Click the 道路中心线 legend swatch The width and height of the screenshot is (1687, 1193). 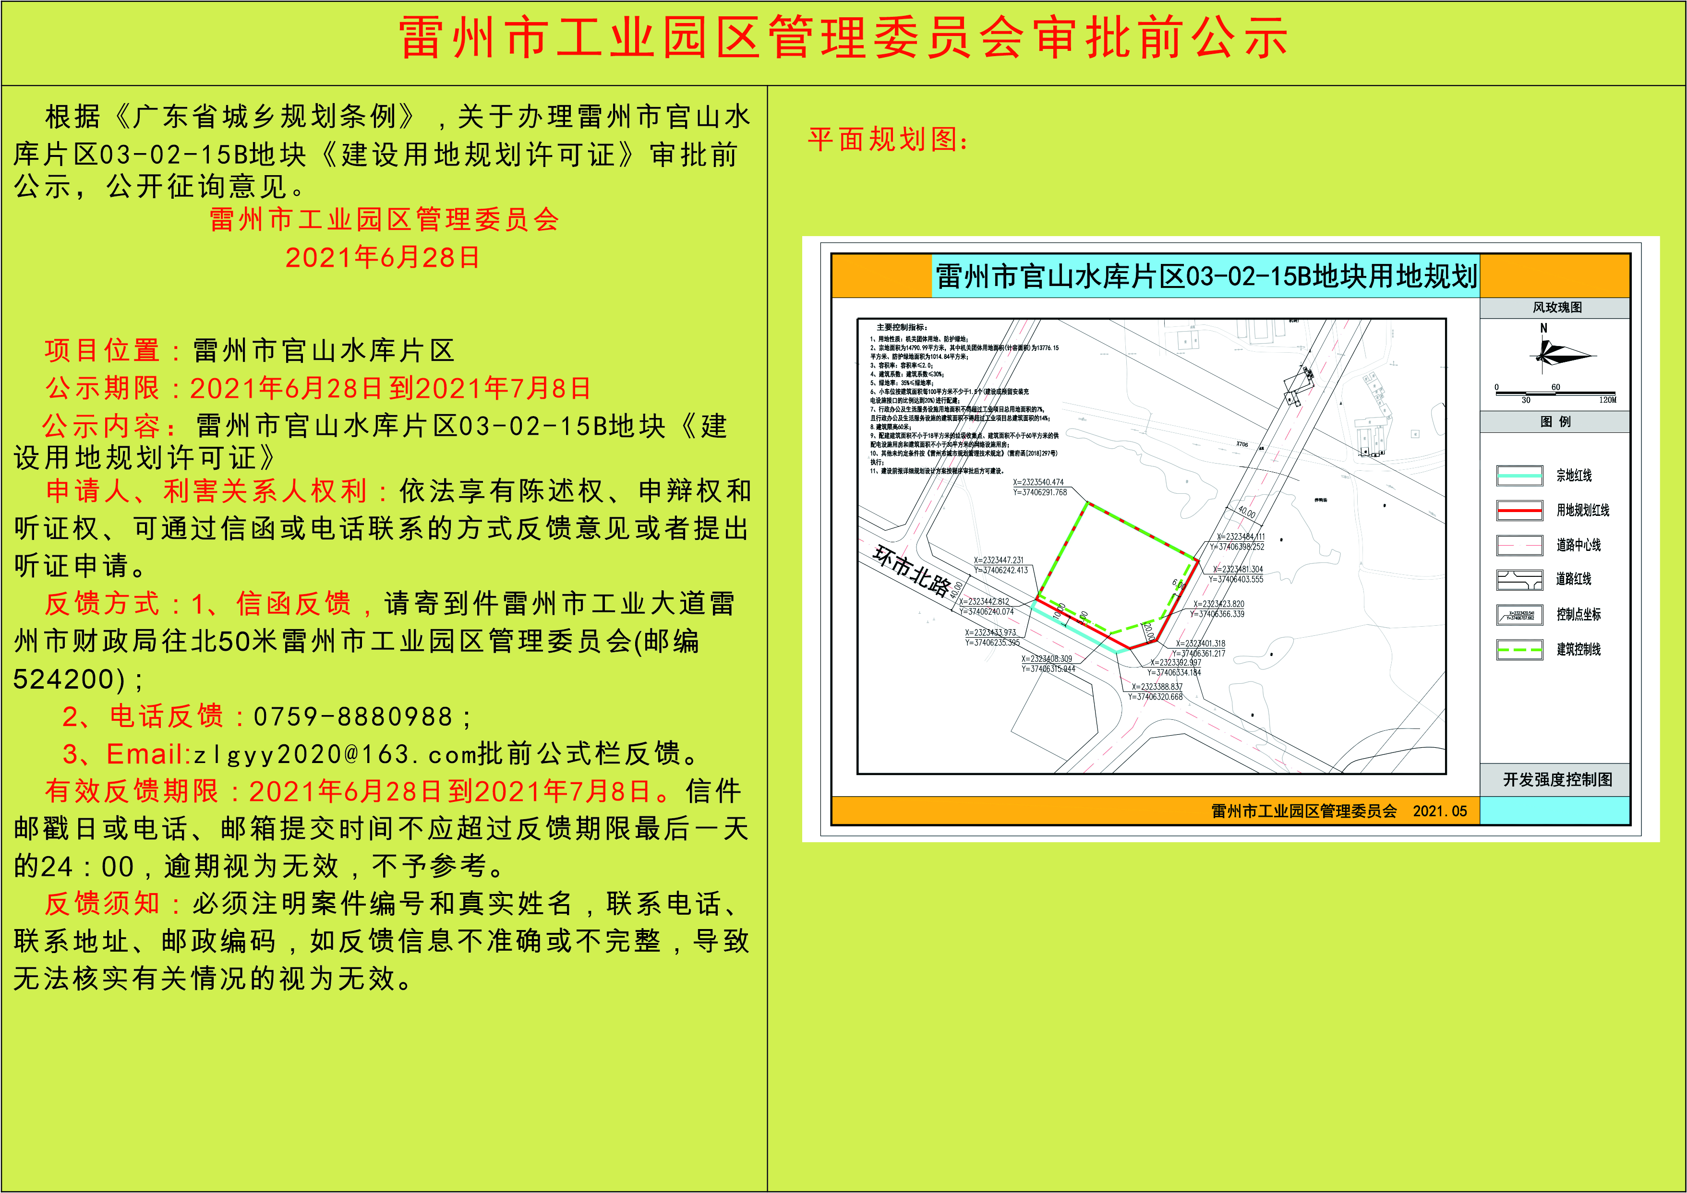[x=1519, y=545]
